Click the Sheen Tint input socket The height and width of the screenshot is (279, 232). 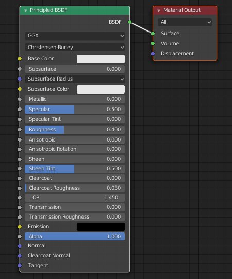coord(20,169)
